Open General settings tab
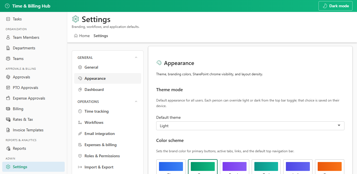The height and width of the screenshot is (174, 357). pyautogui.click(x=108, y=67)
